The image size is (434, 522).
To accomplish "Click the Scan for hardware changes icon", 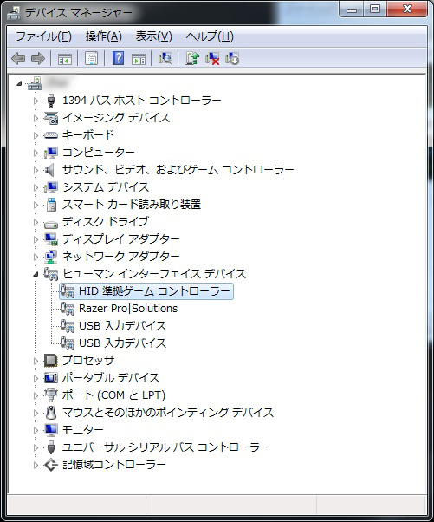I will pyautogui.click(x=165, y=58).
